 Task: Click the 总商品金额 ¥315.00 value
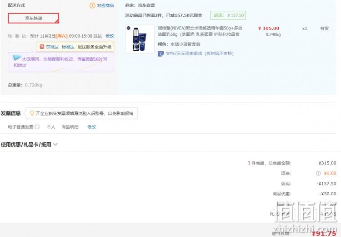[327, 163]
